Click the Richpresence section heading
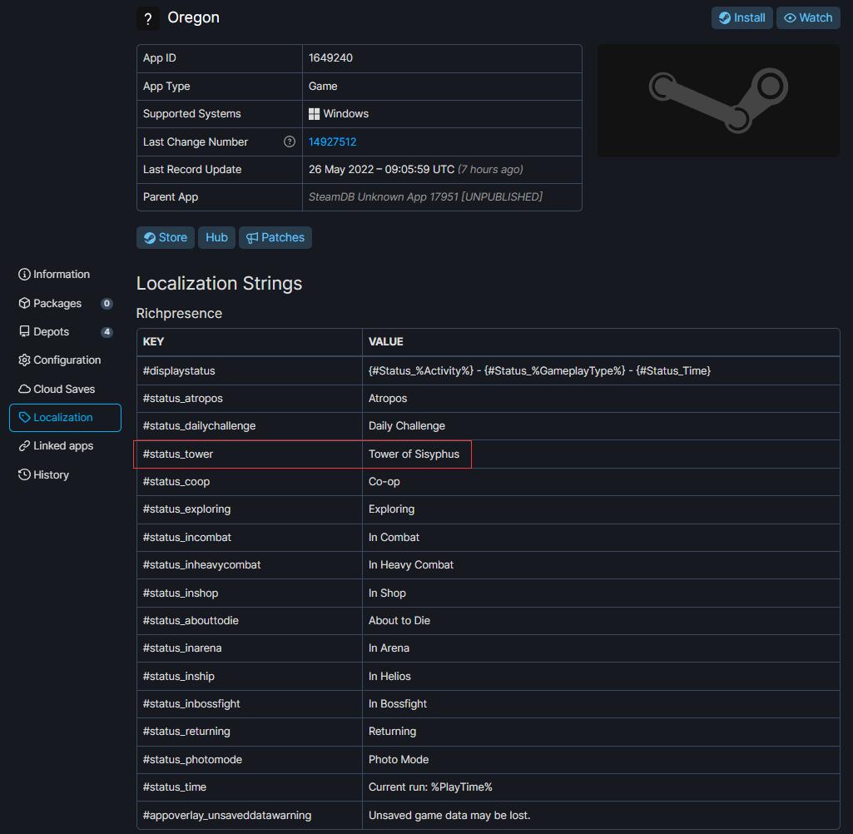 (x=179, y=313)
